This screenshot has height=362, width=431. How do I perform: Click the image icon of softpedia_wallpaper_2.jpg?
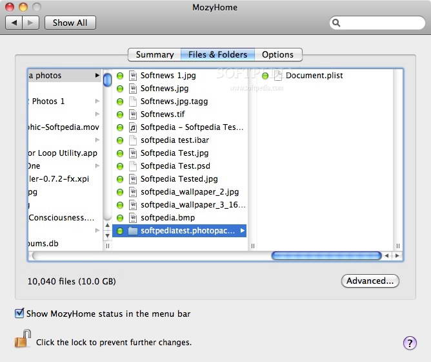(x=133, y=192)
